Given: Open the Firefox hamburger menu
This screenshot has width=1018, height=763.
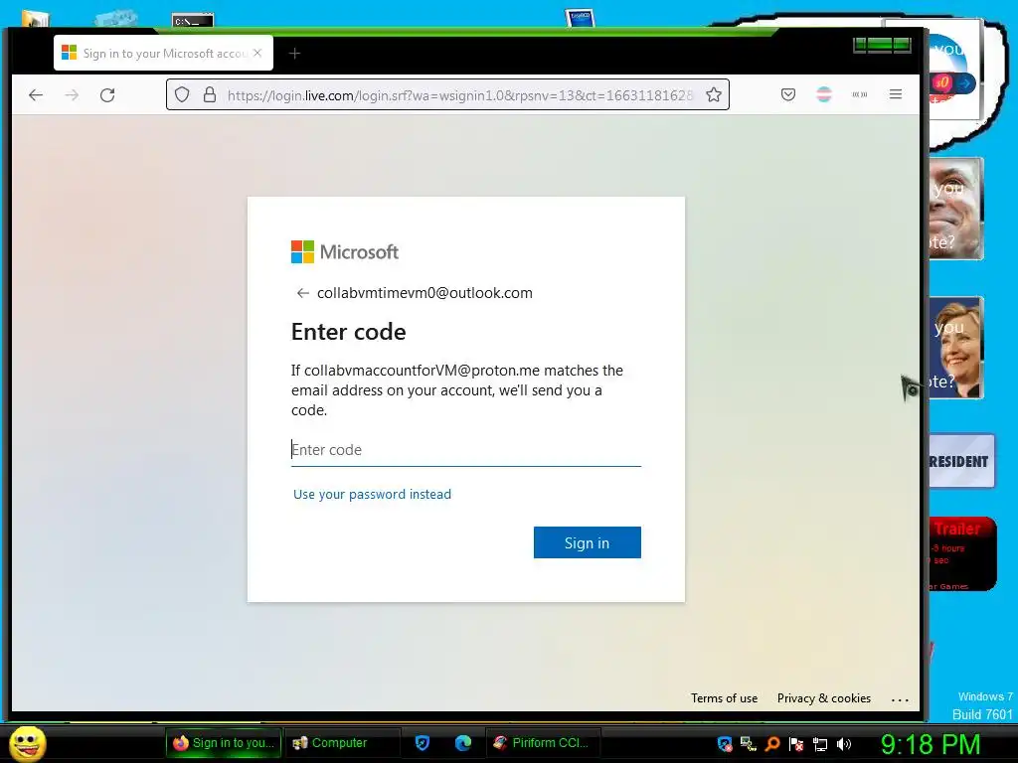Looking at the screenshot, I should [x=896, y=94].
